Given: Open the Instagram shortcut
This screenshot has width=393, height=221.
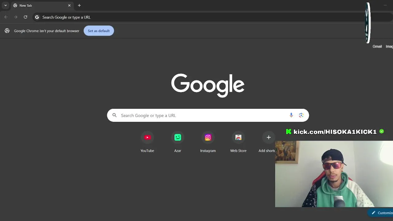Looking at the screenshot, I should point(208,142).
